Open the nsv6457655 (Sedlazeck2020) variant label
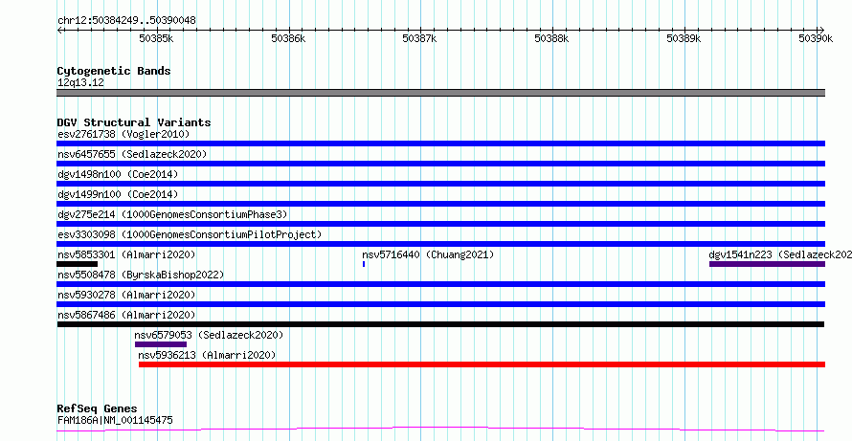 (x=132, y=154)
